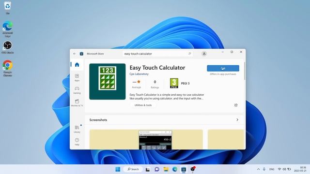Click the Offers in-app purchases text
The image size is (310, 174).
tap(223, 74)
